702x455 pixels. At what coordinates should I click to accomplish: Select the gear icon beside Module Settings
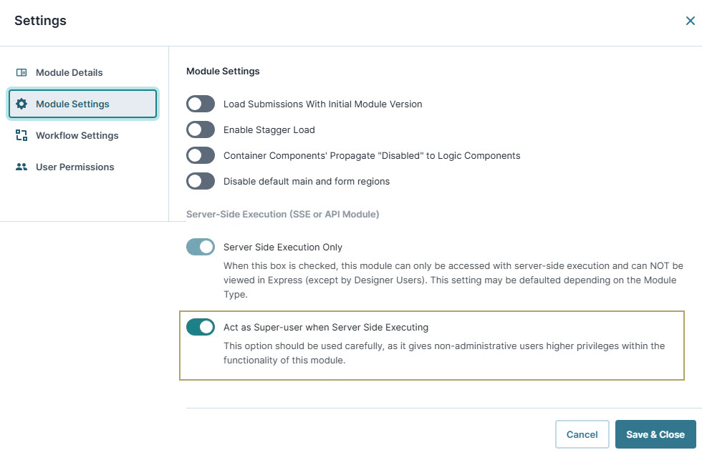[x=21, y=104]
